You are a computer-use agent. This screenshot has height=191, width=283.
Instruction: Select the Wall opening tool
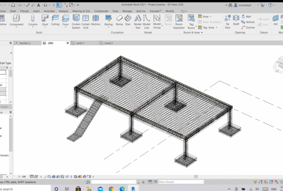[247, 16]
